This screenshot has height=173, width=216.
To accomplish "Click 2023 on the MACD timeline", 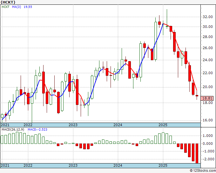I will point(73,165).
